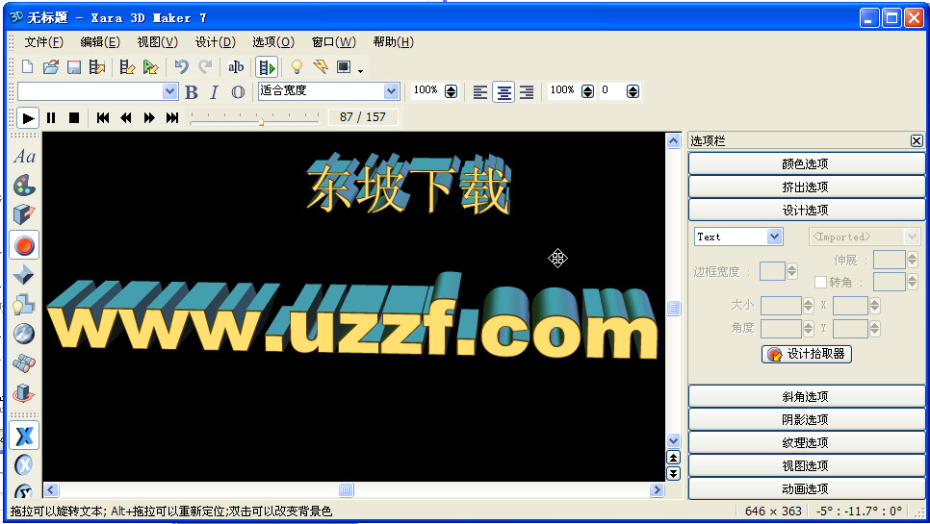Open the 选项(O) menu
930x524 pixels.
click(x=272, y=42)
